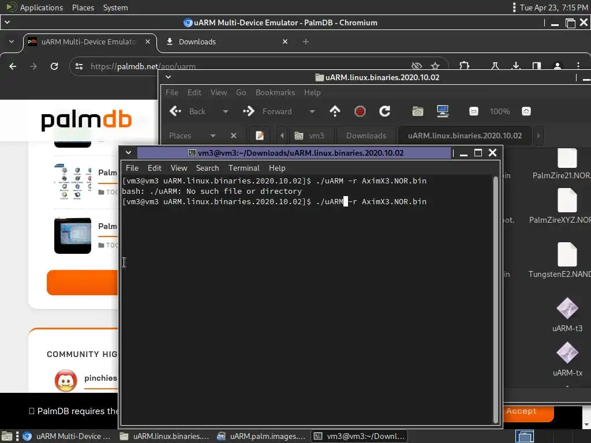
Task: Close the Places side pane
Action: tap(234, 136)
